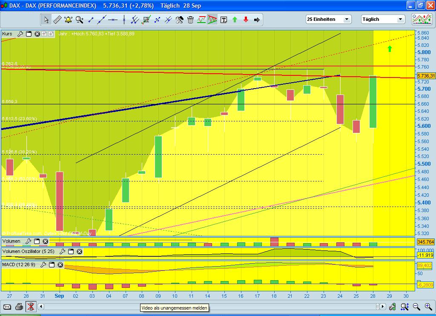This screenshot has height=316, width=436.
Task: Detach the Volumen panel window
Action: [x=37, y=241]
